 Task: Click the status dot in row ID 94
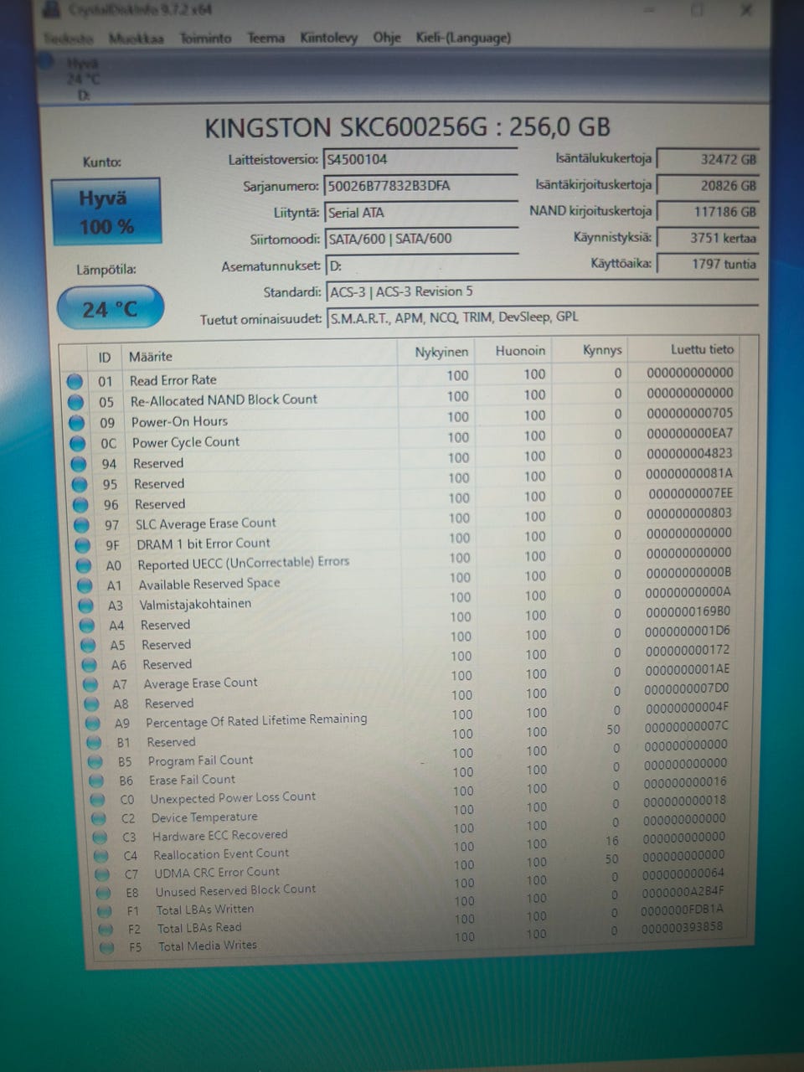78,464
